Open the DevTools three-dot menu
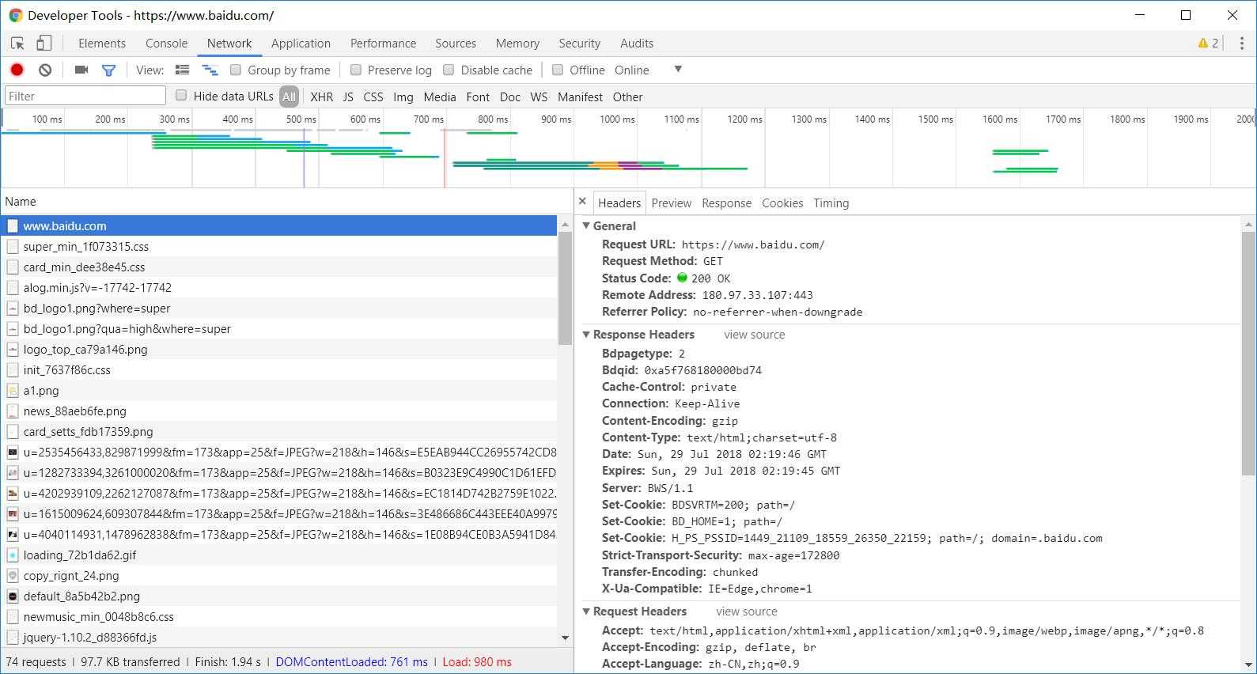 tap(1241, 44)
